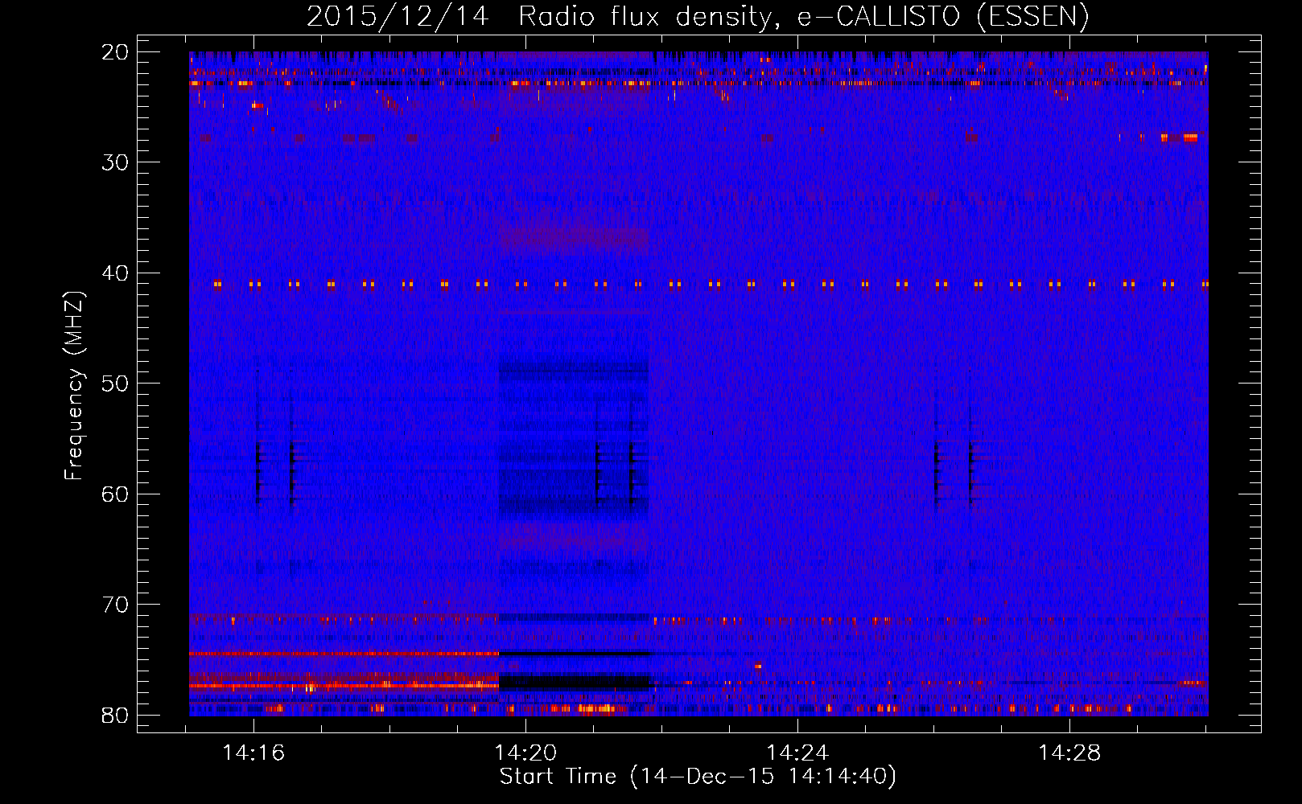The image size is (1302, 804).
Task: Click the "Frequency (MHZ)" axis label
Action: click(74, 386)
